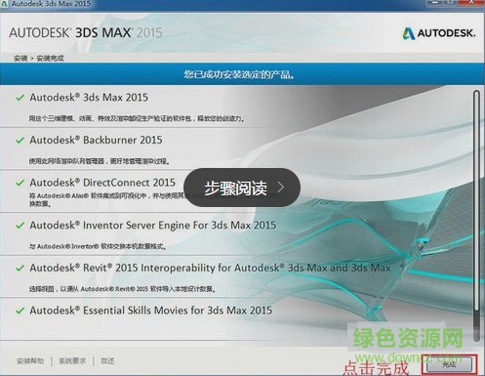Select Inventor Server Engine For 3ds Max 2015
The width and height of the screenshot is (485, 376).
click(153, 226)
